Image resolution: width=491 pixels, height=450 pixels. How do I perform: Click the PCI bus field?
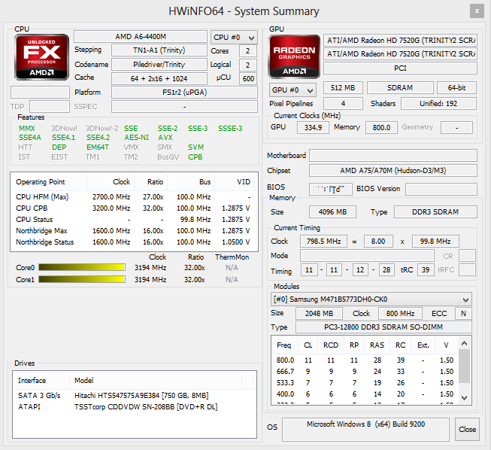tap(401, 68)
